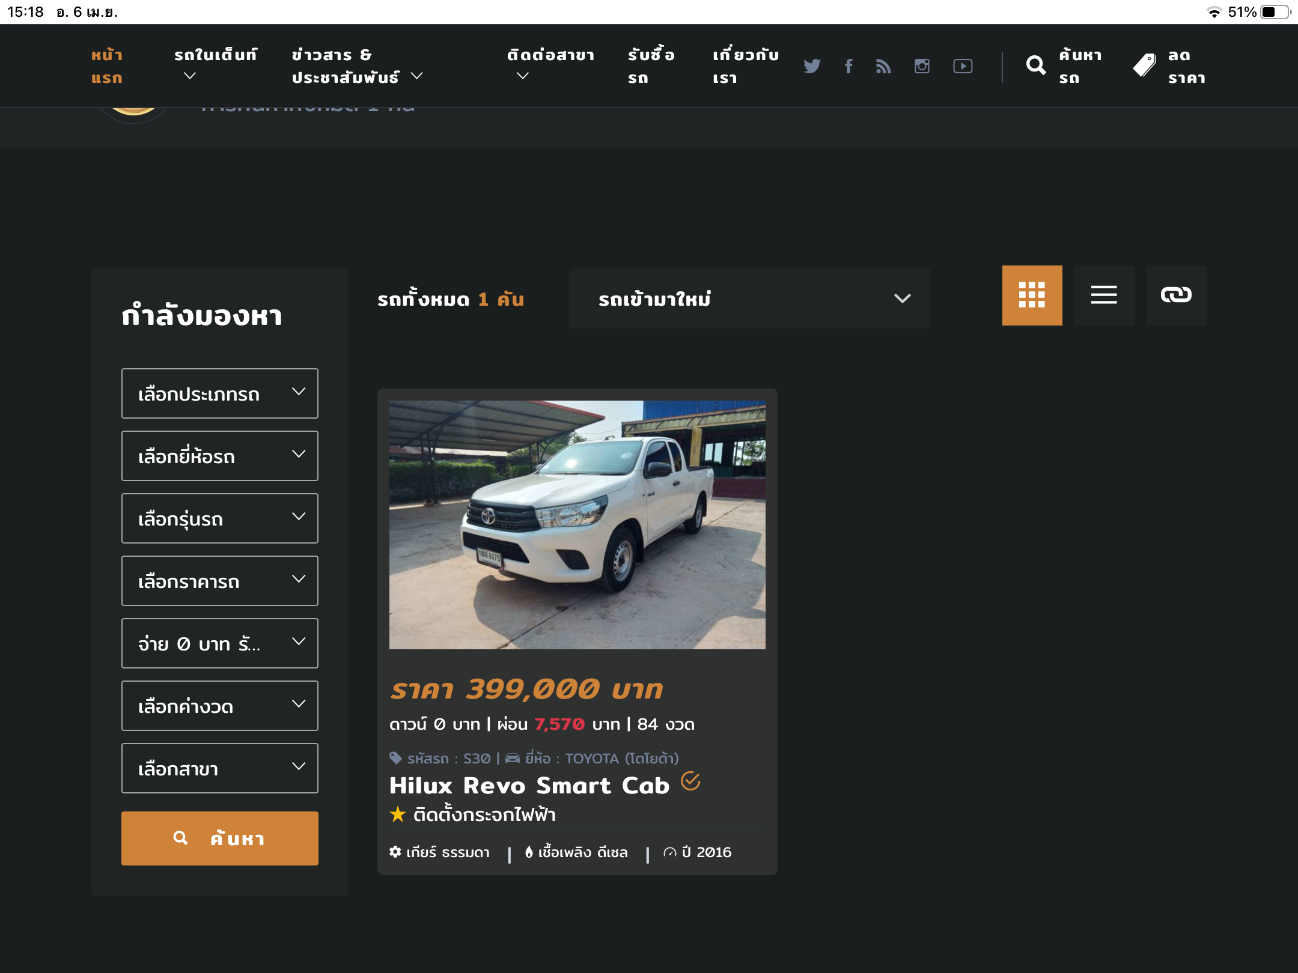The width and height of the screenshot is (1298, 973).
Task: Open the Hilux Revo Smart Cab title link
Action: 529,786
